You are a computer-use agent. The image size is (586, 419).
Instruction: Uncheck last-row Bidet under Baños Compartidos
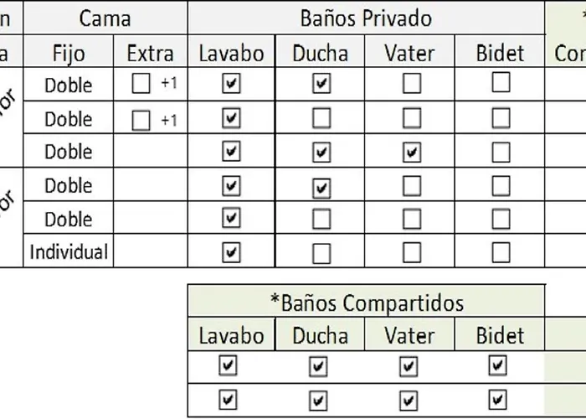(497, 399)
